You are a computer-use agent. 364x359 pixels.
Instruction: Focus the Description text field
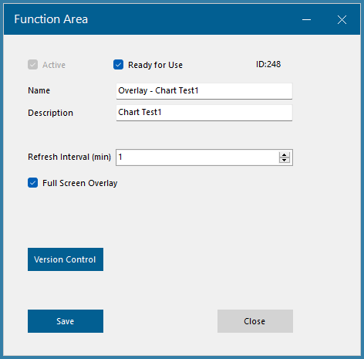tap(204, 113)
